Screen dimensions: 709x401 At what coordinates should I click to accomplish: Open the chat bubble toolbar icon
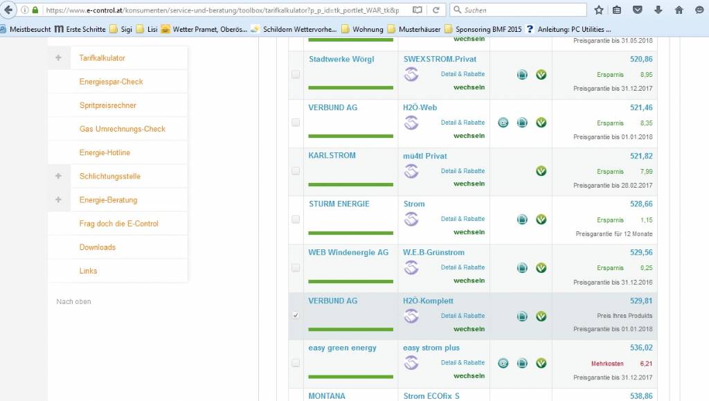tap(699, 10)
